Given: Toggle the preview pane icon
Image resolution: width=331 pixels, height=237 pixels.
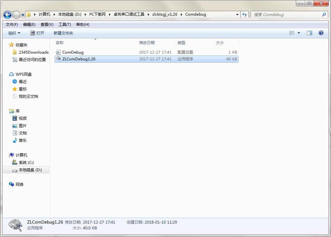Looking at the screenshot, I should 309,33.
